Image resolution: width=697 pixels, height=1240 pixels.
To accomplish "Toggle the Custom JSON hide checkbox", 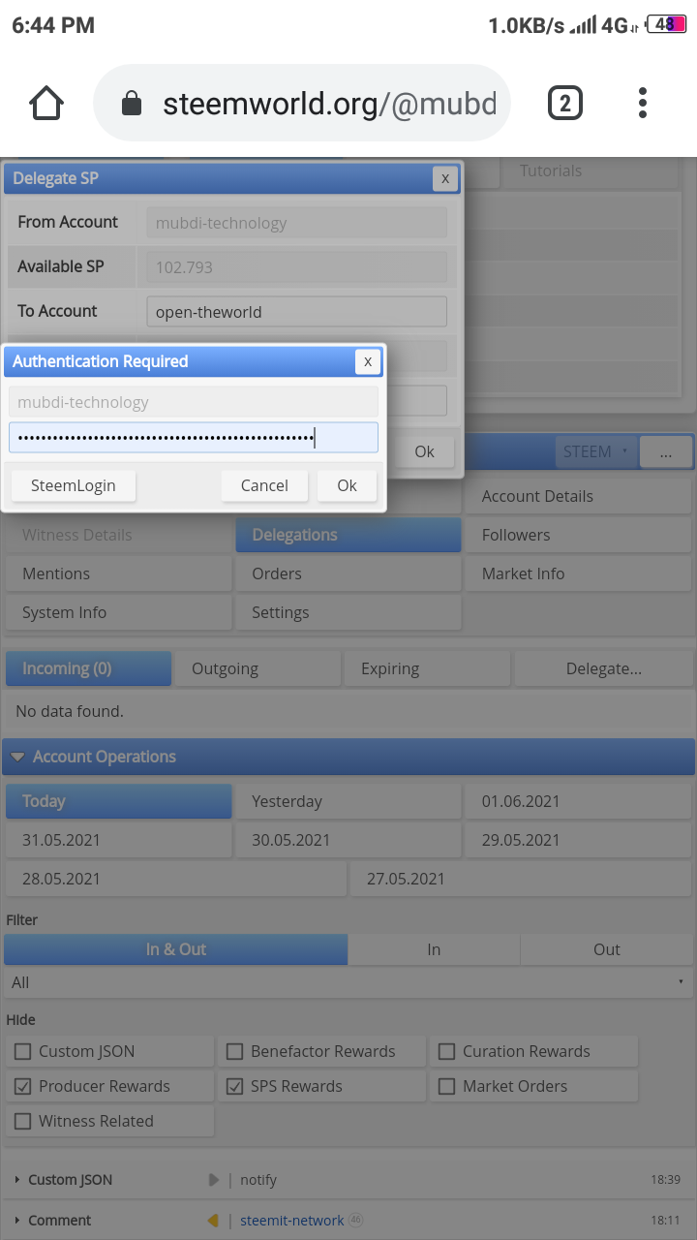I will tap(23, 1051).
